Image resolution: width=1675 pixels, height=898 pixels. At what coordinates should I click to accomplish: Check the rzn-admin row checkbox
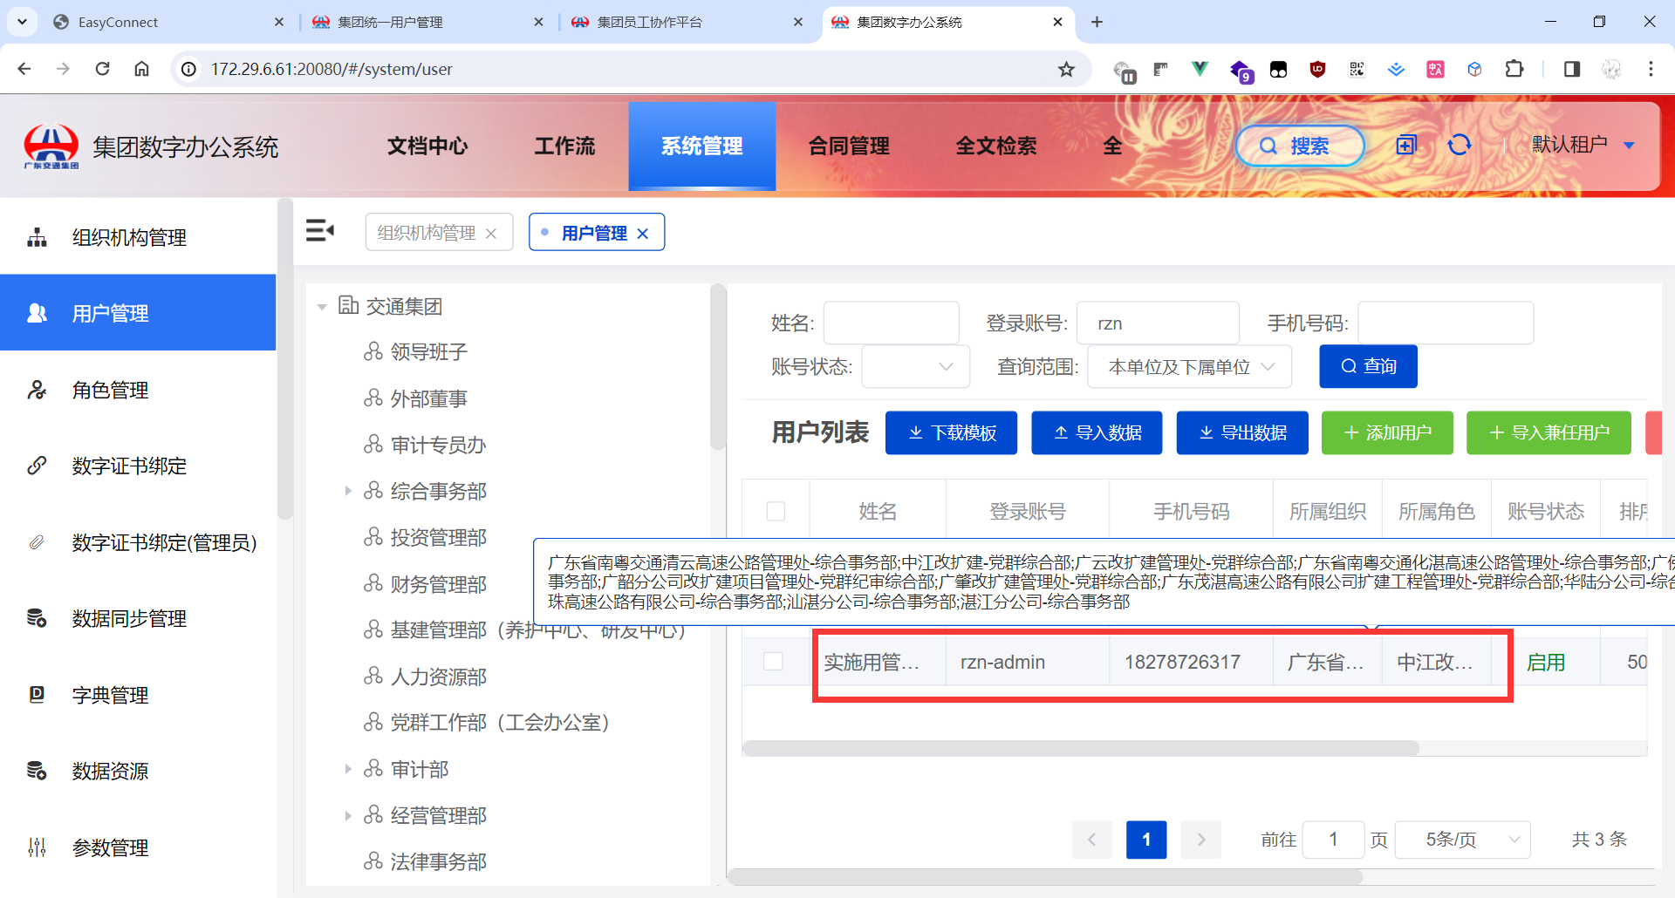tap(773, 661)
